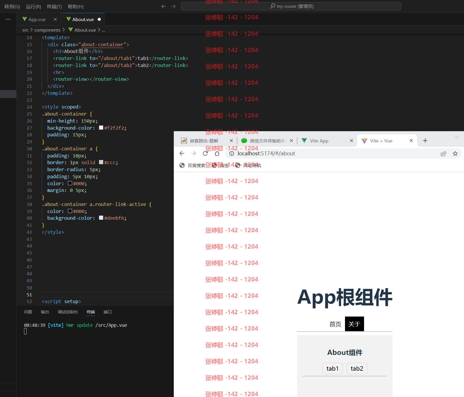Click the script setup tag on line 52
The height and width of the screenshot is (397, 464).
pos(61,301)
